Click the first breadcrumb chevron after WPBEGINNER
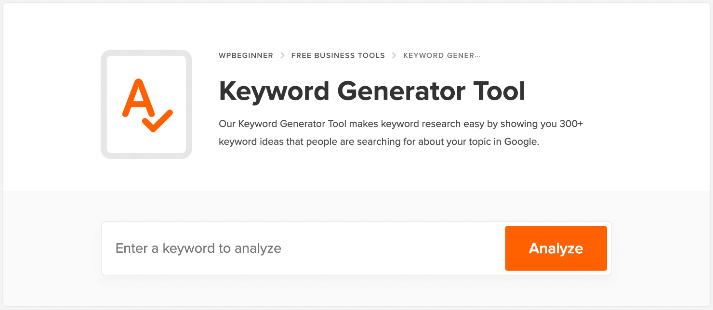 (x=282, y=55)
